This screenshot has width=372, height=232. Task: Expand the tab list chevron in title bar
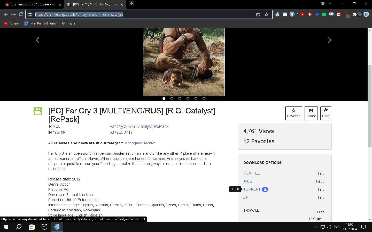point(330,4)
